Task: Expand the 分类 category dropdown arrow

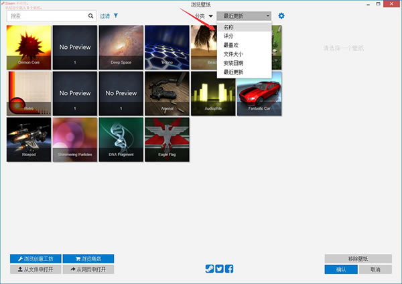Action: (211, 16)
